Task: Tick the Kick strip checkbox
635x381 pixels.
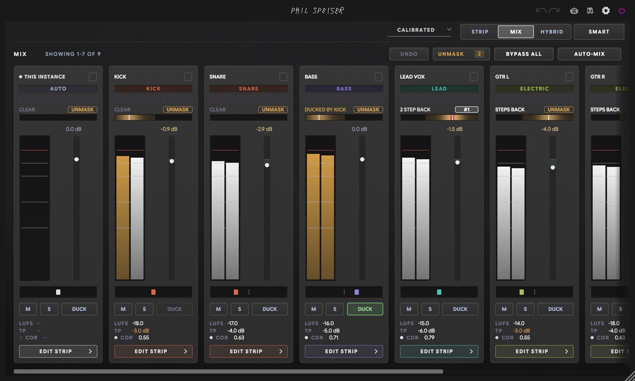Action: pyautogui.click(x=188, y=77)
